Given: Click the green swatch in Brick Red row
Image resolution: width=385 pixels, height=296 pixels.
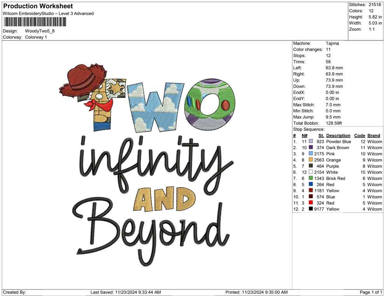Looking at the screenshot, I should pyautogui.click(x=311, y=178).
